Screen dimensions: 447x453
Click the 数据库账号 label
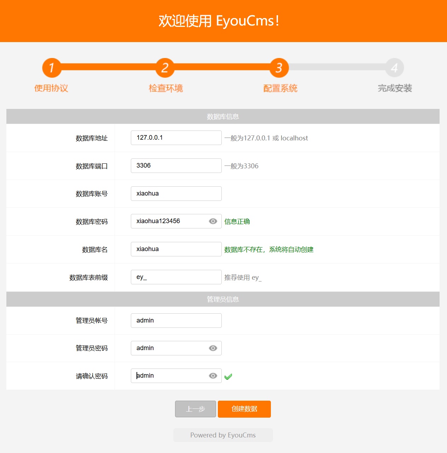(92, 194)
